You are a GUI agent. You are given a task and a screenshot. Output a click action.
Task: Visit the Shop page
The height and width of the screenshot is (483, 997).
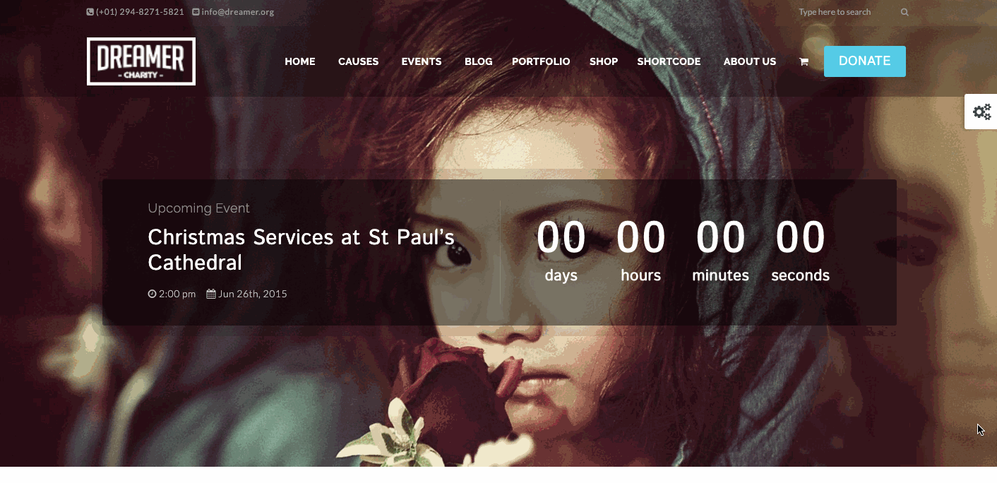click(604, 61)
